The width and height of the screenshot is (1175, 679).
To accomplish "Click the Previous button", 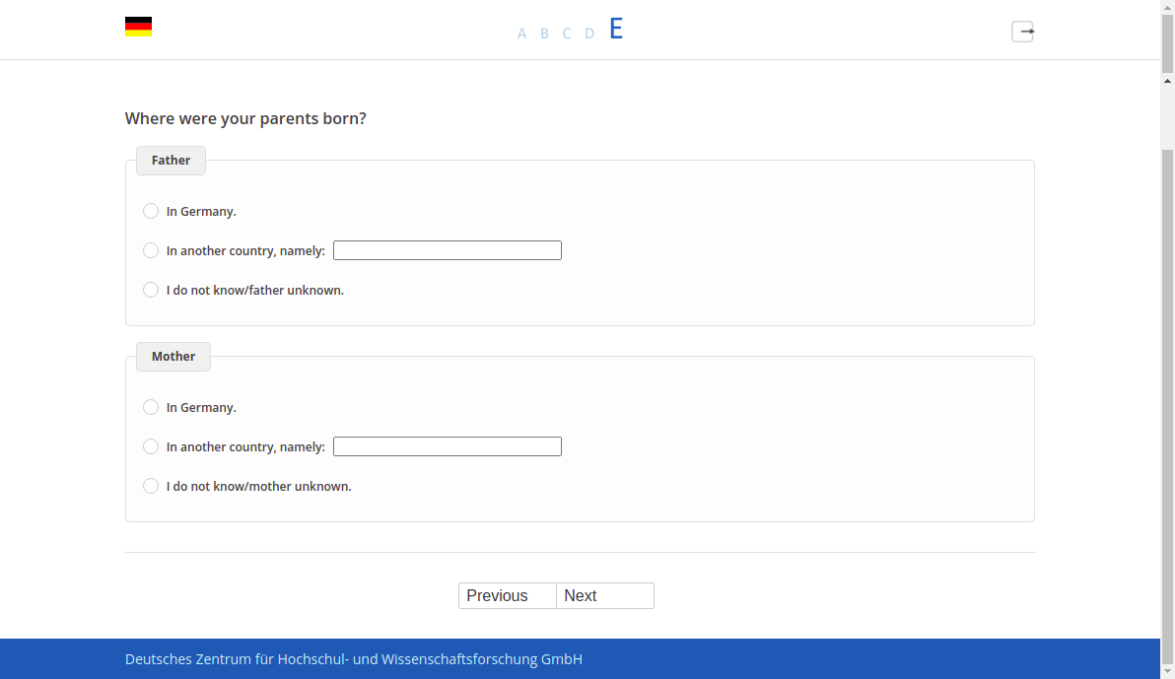I will coord(508,596).
